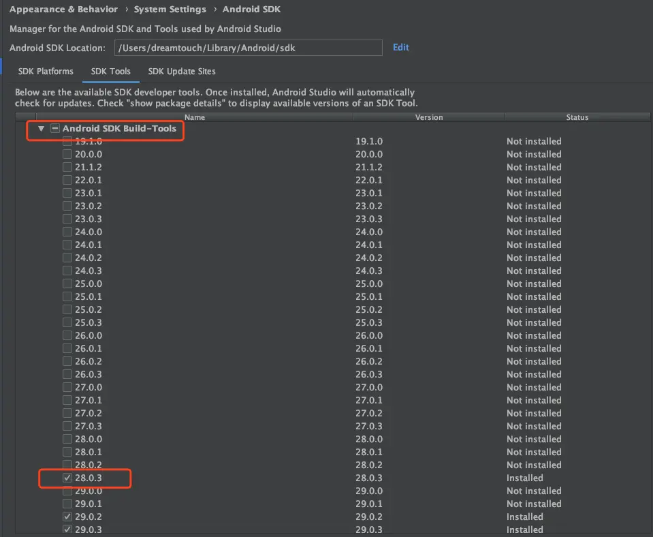Viewport: 653px width, 537px height.
Task: Click Not installed status of row 27.0.3
Action: tap(534, 426)
